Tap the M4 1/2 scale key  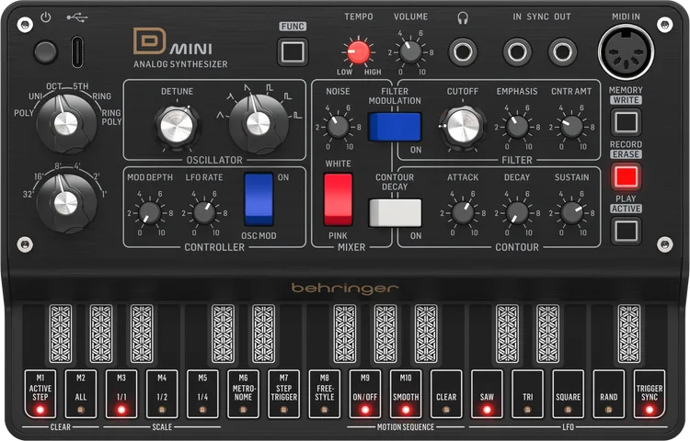tap(162, 394)
